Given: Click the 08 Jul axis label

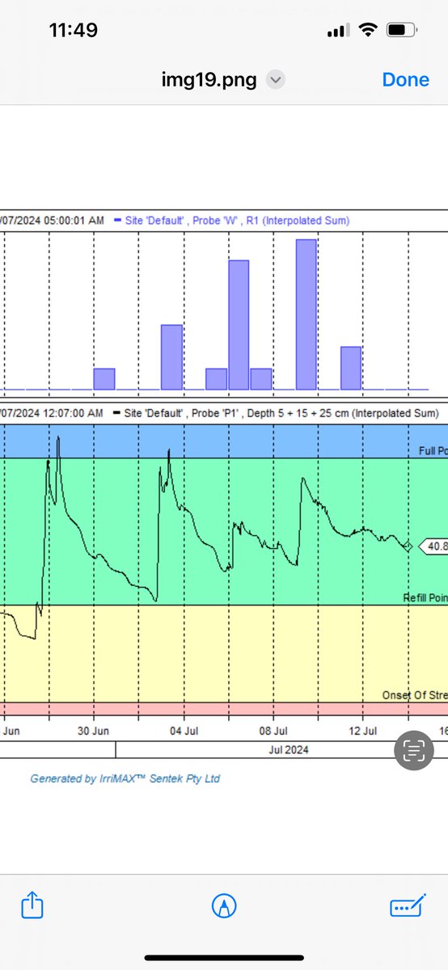Looking at the screenshot, I should (x=273, y=730).
